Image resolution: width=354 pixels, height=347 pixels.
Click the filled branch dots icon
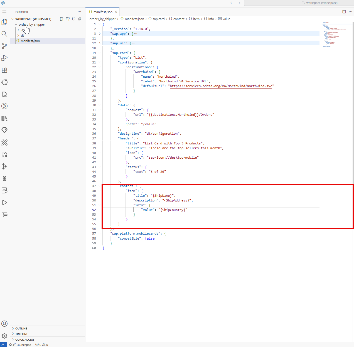(x=4, y=166)
